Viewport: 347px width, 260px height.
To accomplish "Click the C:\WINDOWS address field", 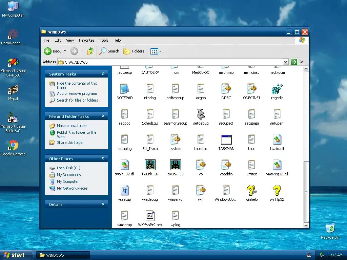I will [x=170, y=62].
